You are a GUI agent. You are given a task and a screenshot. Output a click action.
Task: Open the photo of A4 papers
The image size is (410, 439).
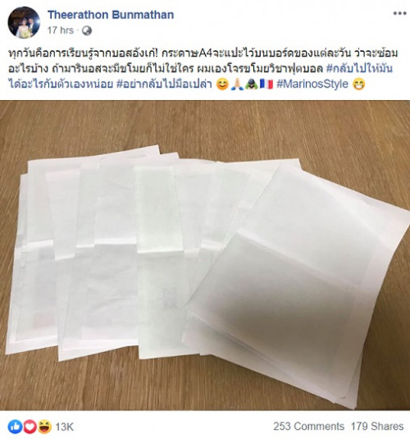[205, 255]
